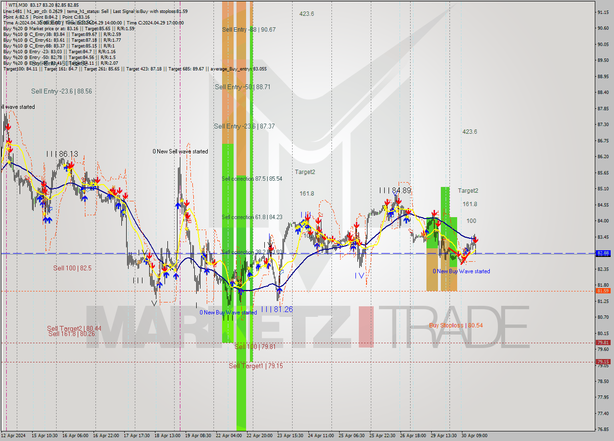This screenshot has height=441, width=614.
Task: Click the '23 Apr 15:30' time label
Action: [290, 436]
